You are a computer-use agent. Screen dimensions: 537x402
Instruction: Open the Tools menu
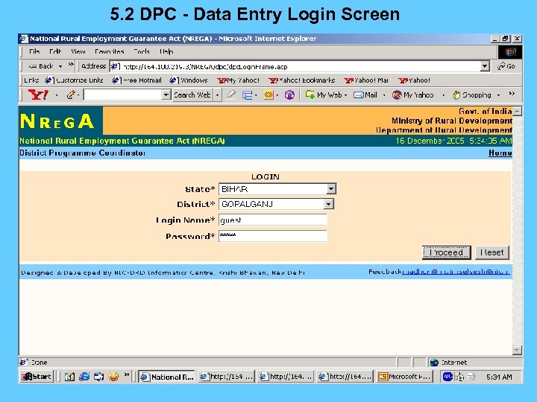(x=142, y=51)
